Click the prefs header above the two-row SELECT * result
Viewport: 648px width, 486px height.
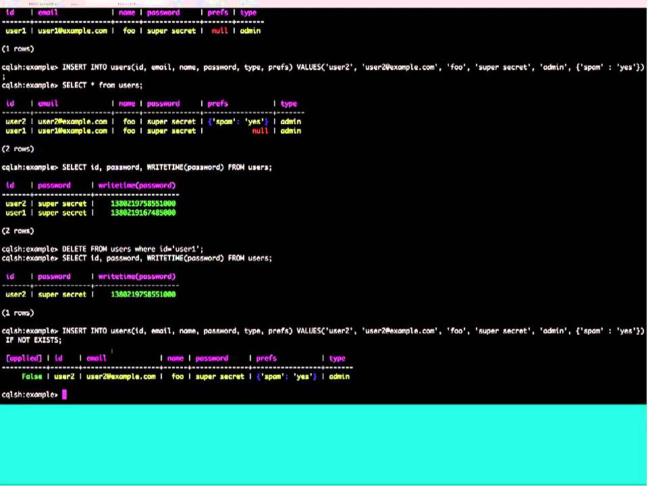(x=218, y=104)
